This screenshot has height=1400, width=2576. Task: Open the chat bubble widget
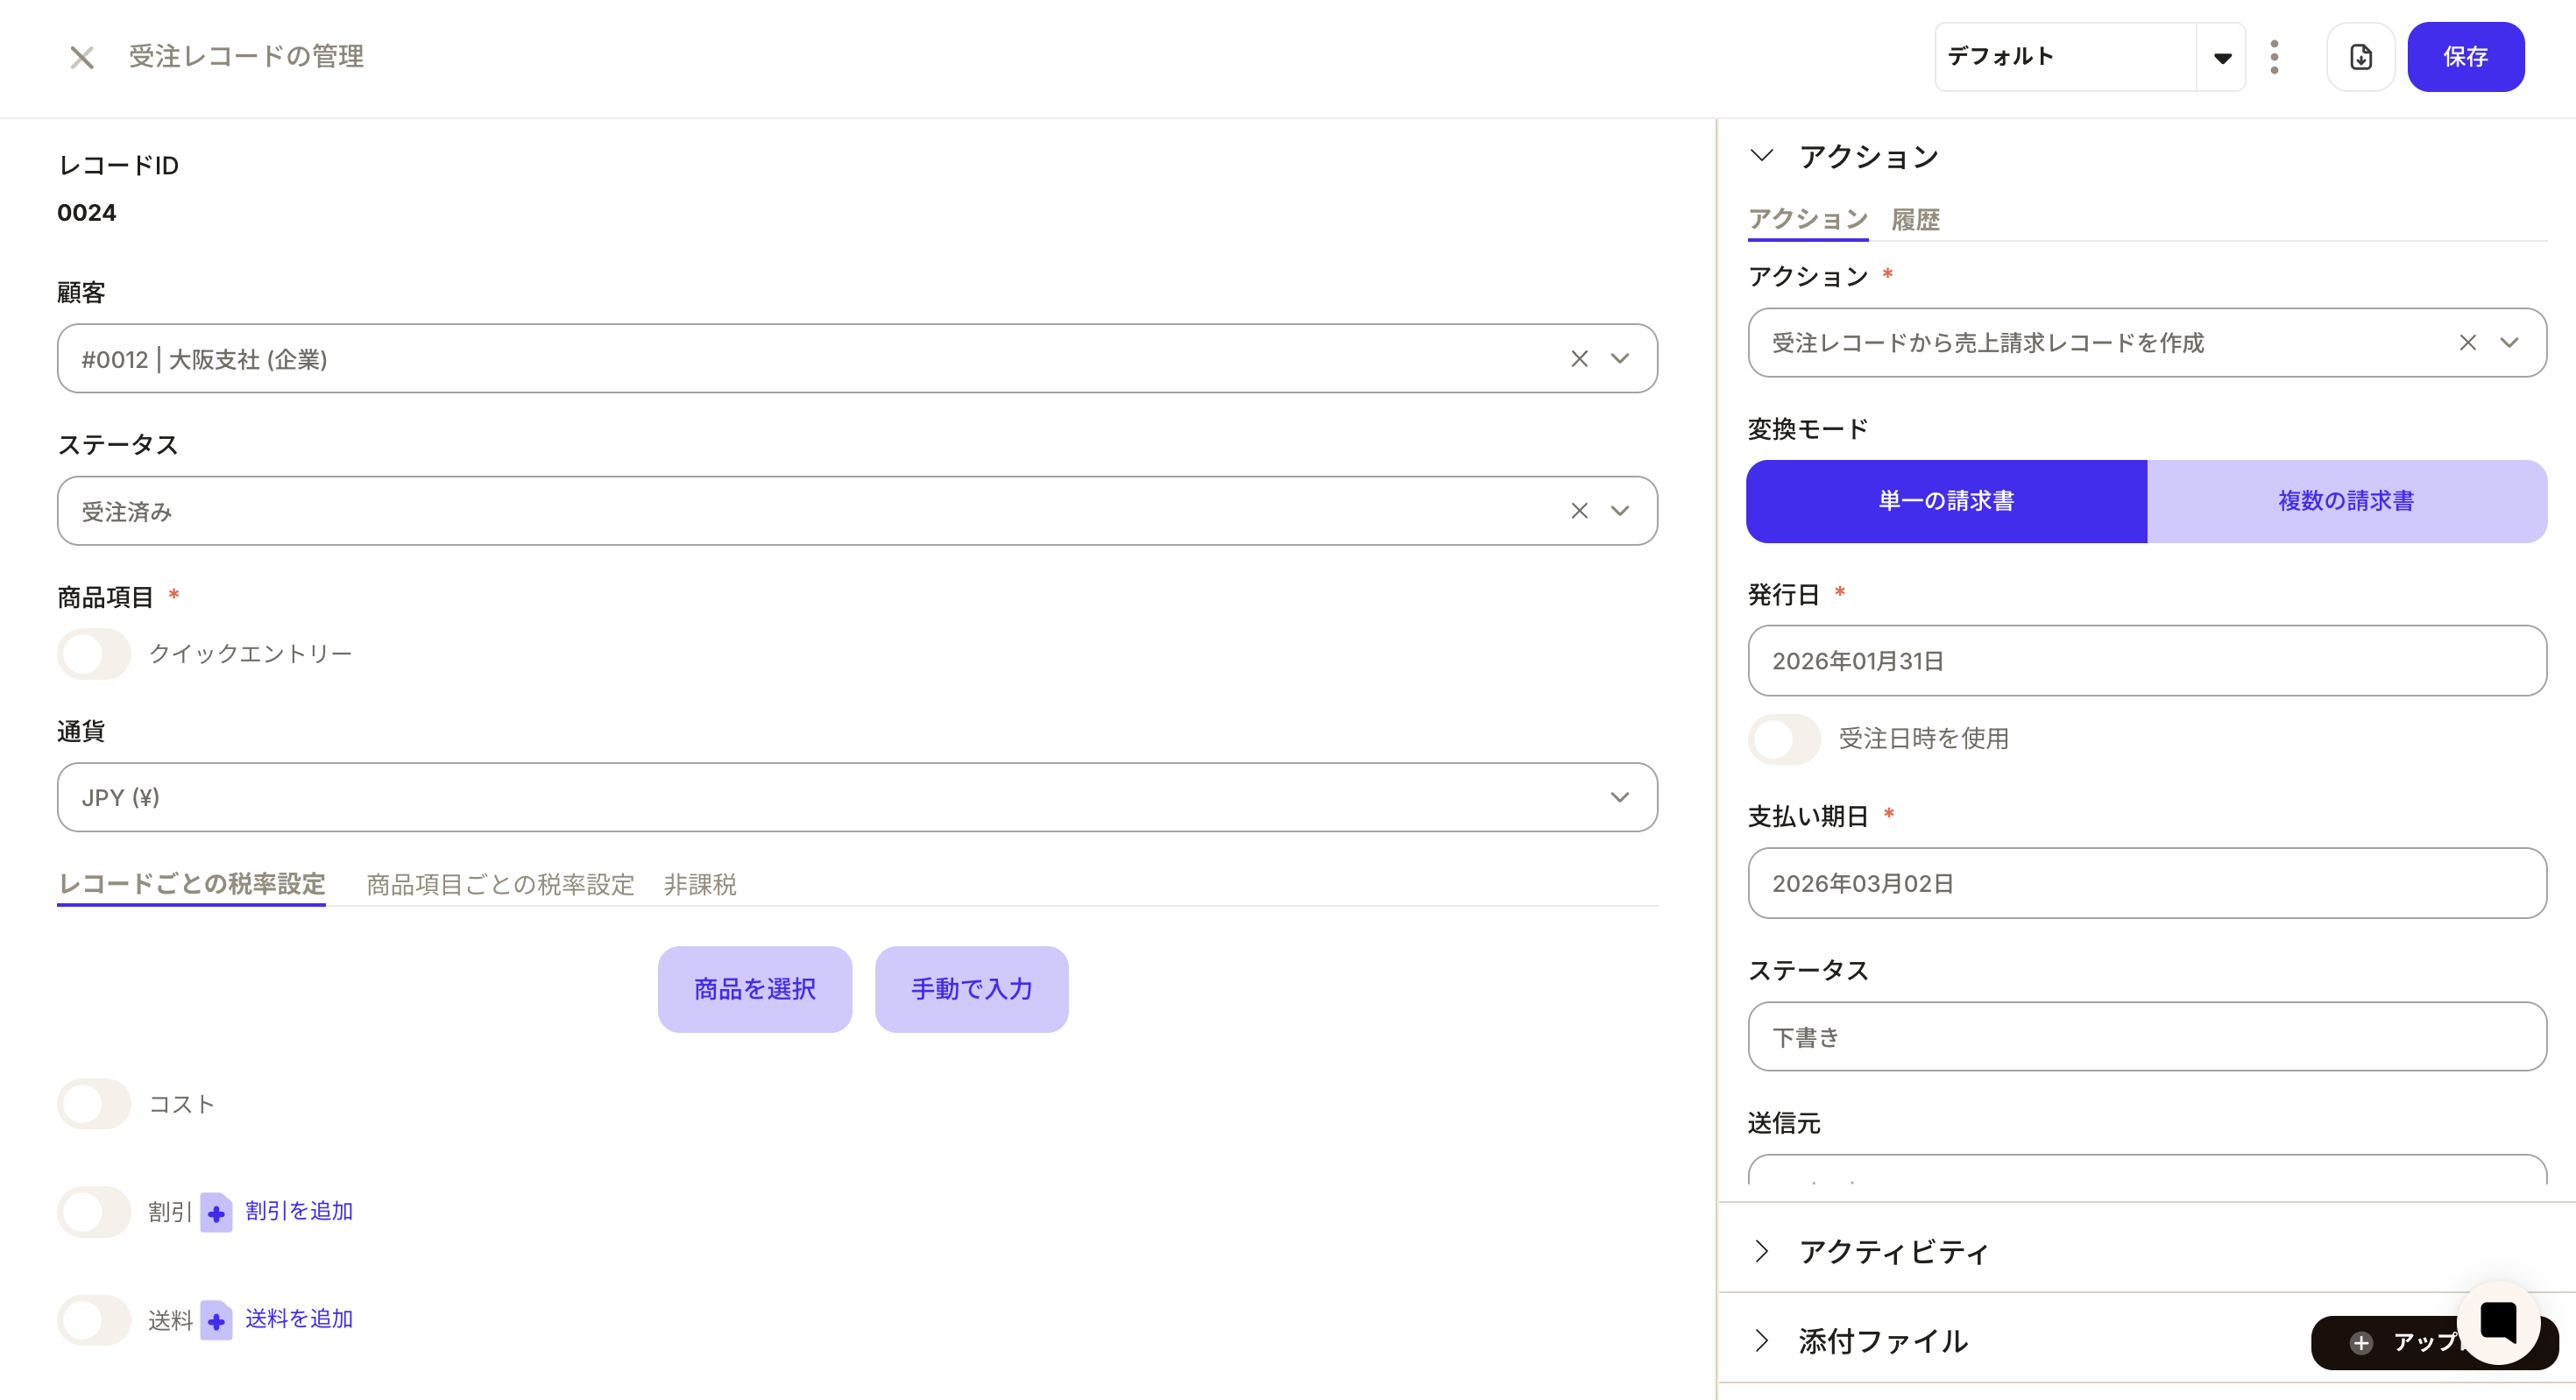coord(2497,1322)
